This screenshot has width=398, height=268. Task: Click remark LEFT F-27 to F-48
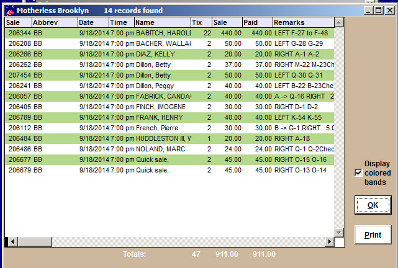(301, 33)
